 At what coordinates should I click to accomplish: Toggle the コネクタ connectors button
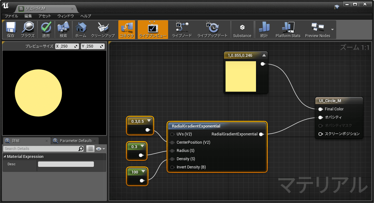127,29
